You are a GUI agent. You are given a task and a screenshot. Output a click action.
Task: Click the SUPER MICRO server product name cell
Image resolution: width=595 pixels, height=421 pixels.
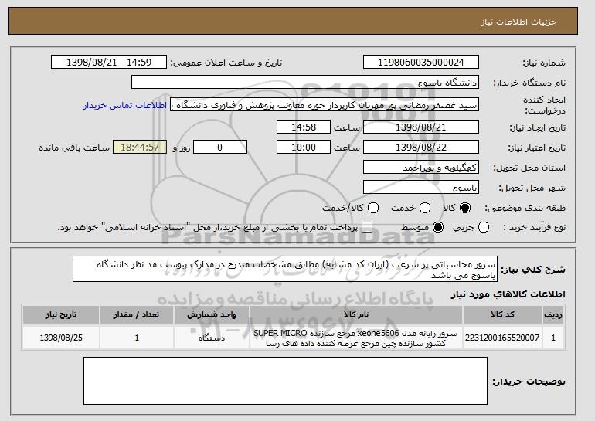356,338
